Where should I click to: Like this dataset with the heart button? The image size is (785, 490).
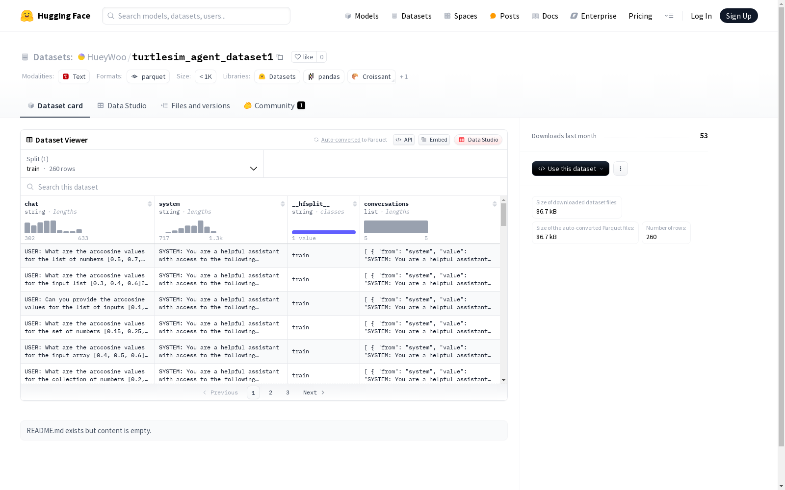[x=304, y=57]
